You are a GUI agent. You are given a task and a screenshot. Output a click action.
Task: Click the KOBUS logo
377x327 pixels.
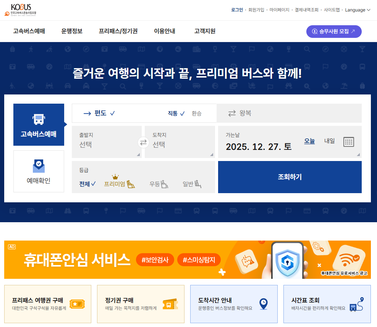coord(21,10)
